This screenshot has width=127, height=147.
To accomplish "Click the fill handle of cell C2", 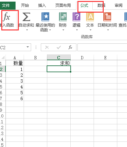I will (x=71, y=72).
